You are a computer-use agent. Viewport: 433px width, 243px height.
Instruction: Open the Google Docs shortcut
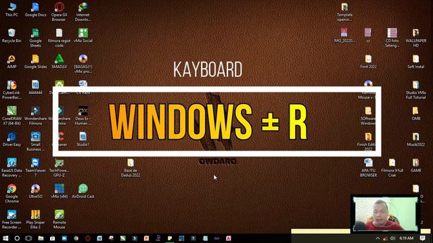35,9
